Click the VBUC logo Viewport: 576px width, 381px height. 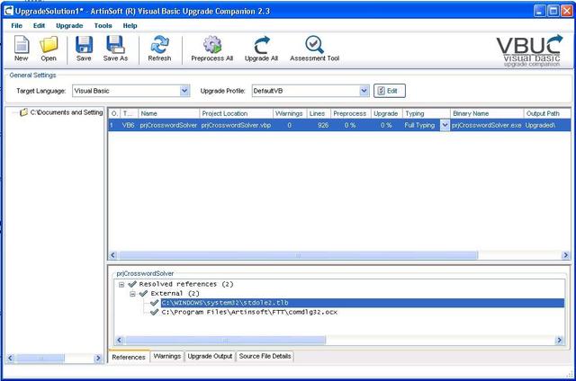click(529, 50)
